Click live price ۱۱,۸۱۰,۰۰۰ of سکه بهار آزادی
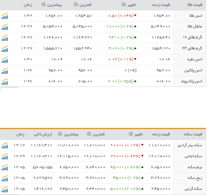 point(159,145)
